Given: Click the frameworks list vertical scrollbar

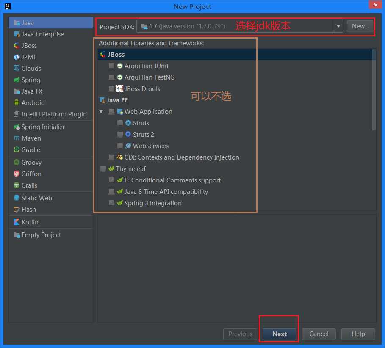Looking at the screenshot, I should (374, 90).
